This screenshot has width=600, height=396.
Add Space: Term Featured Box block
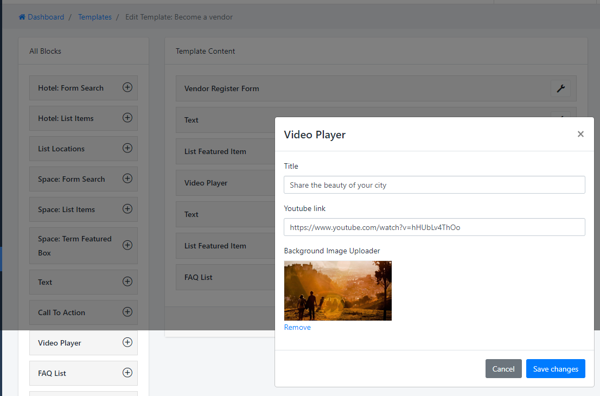coord(127,245)
